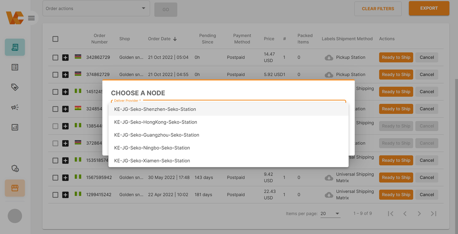Select KE-JG-Seko-Xiamen-Seko-Station option
458x234 pixels.
[x=229, y=161]
